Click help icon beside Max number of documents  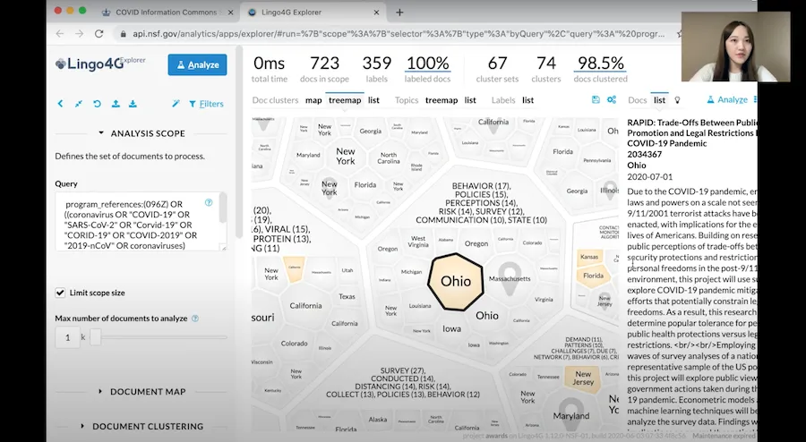click(195, 319)
